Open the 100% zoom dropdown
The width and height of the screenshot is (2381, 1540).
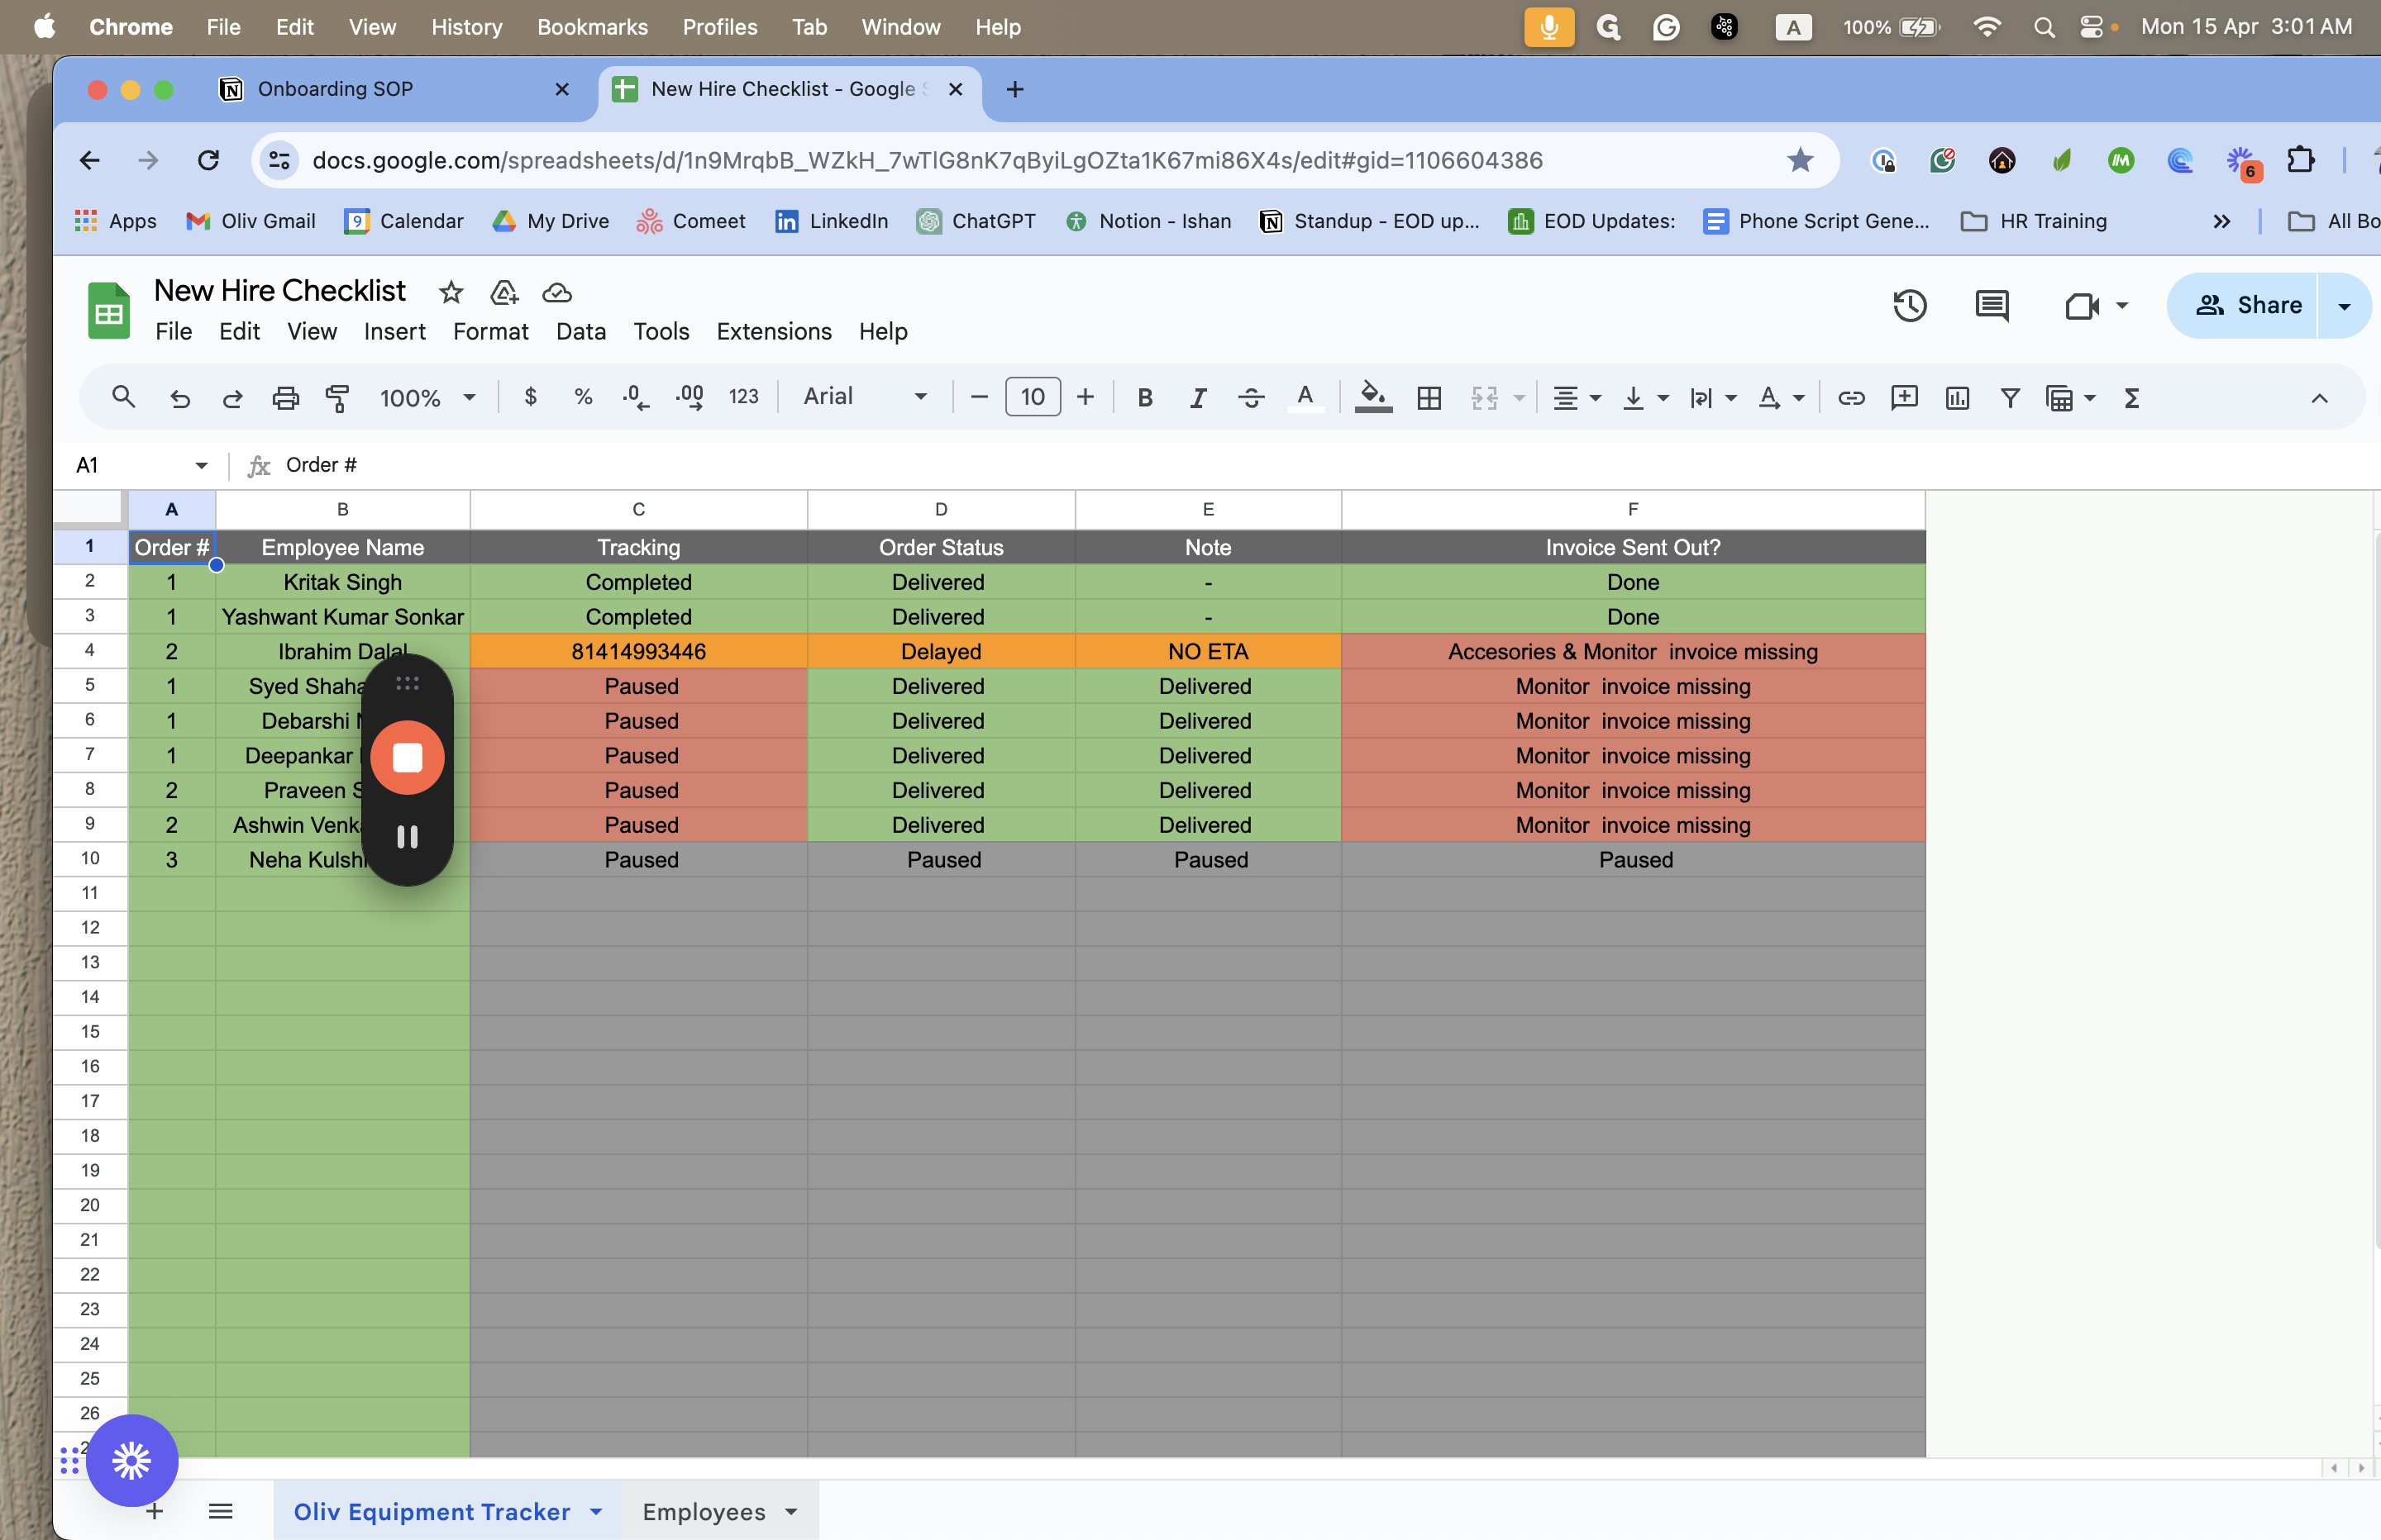[x=426, y=398]
